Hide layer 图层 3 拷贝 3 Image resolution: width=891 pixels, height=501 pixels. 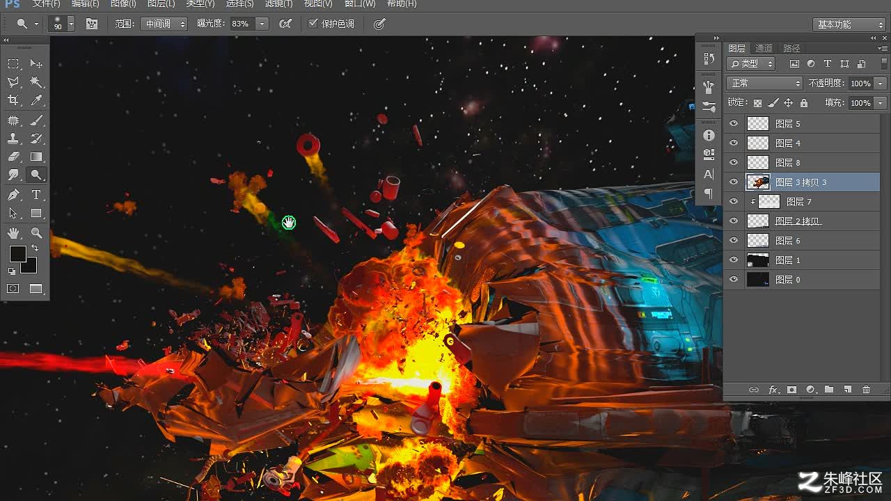[x=733, y=182]
